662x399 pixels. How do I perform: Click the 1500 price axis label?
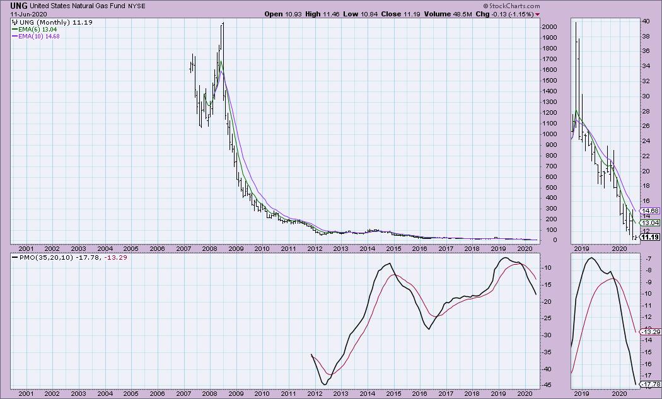[550, 80]
